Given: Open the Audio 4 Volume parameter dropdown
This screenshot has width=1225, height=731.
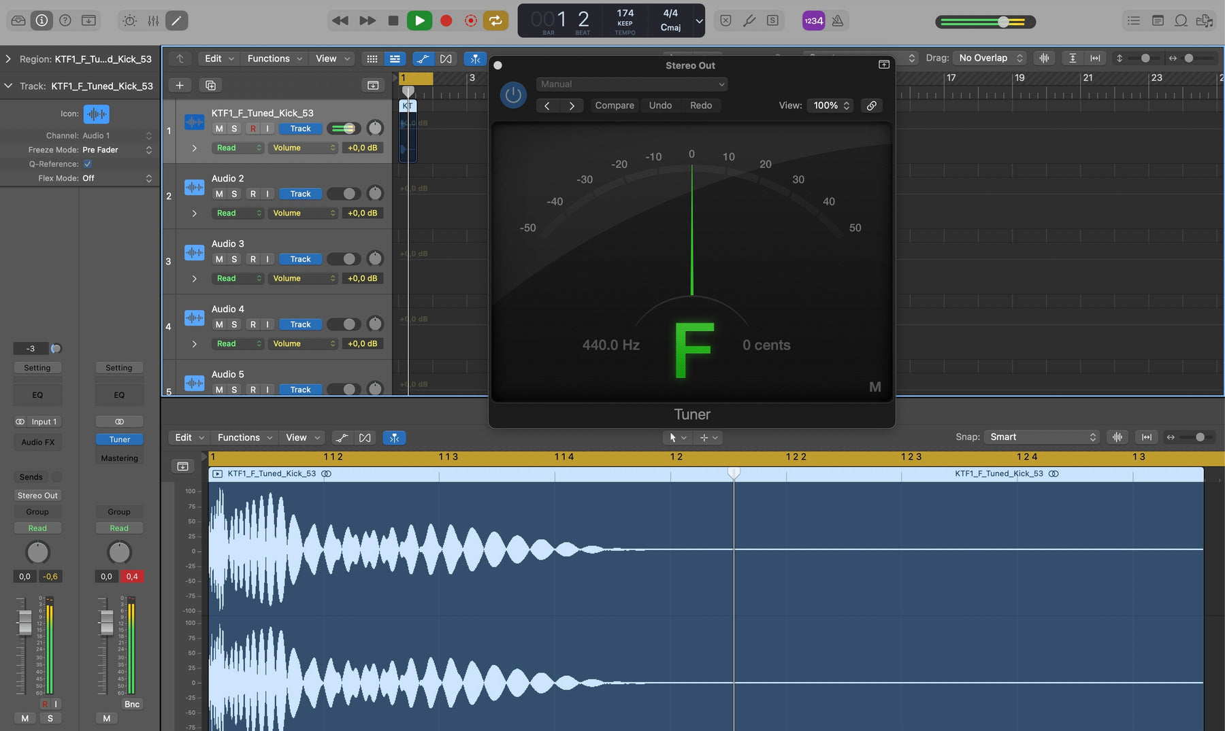Looking at the screenshot, I should [x=303, y=343].
